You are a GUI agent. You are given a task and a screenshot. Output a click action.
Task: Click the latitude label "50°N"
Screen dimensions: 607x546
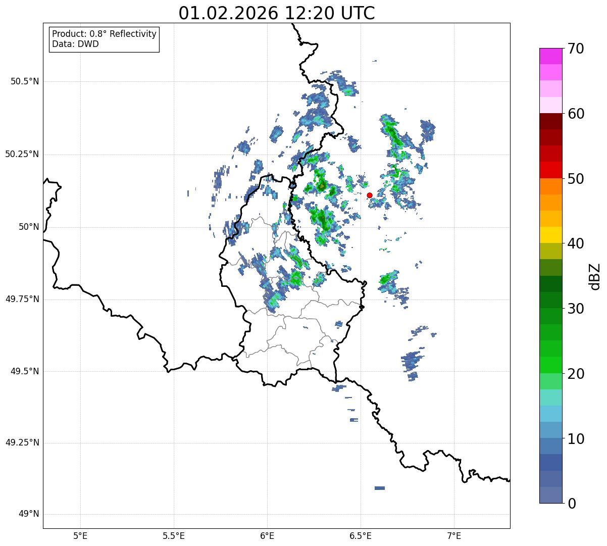click(x=29, y=227)
